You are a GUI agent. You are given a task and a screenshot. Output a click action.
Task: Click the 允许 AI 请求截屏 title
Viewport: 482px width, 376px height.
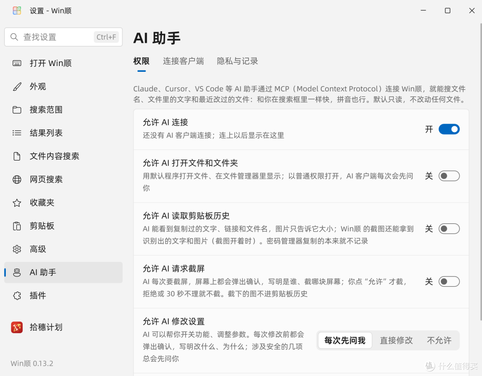point(174,269)
